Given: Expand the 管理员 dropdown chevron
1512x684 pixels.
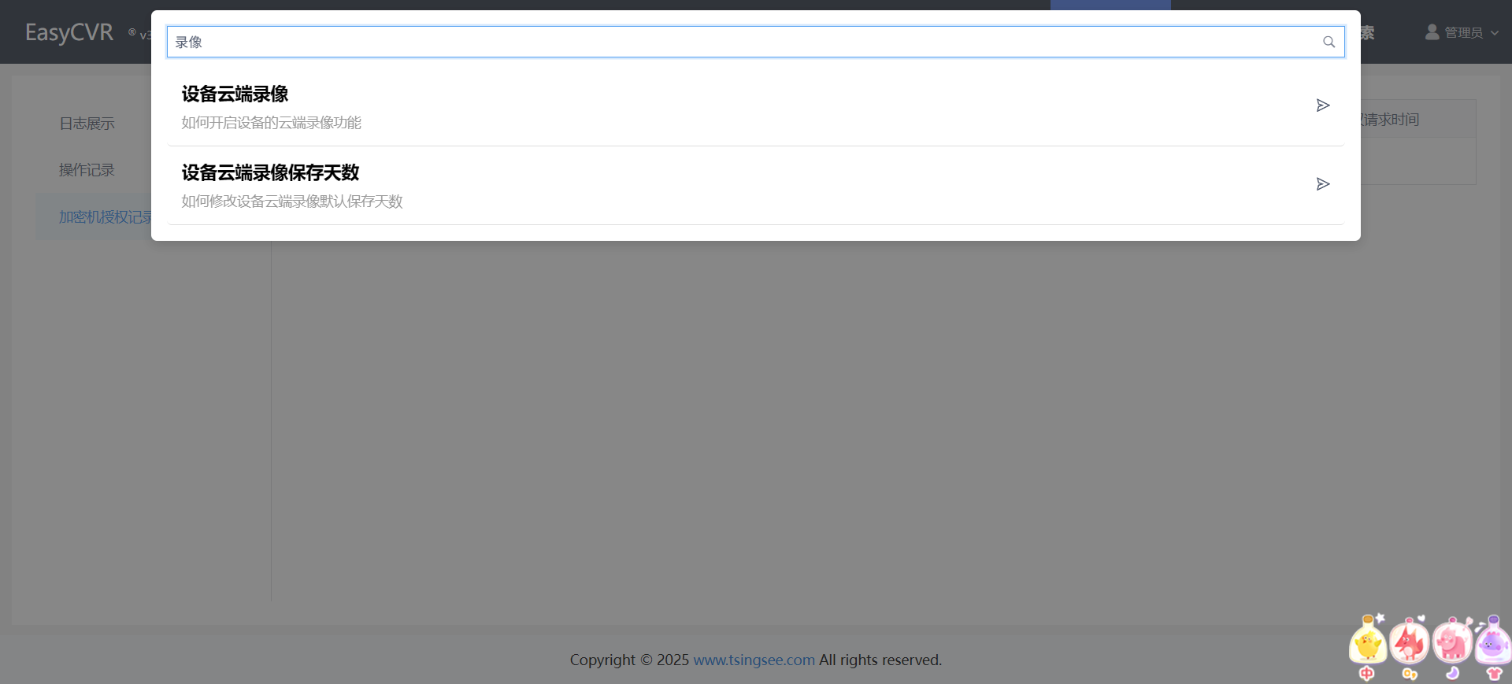Looking at the screenshot, I should tap(1495, 33).
